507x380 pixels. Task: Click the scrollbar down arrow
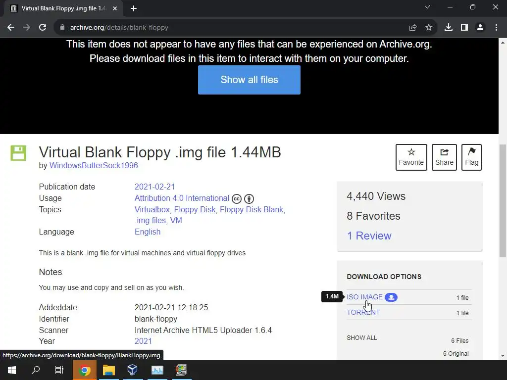click(503, 356)
